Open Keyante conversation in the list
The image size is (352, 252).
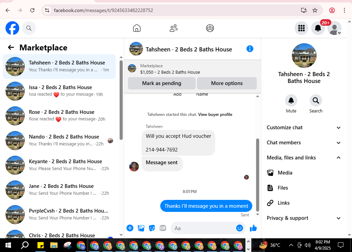coord(59,165)
